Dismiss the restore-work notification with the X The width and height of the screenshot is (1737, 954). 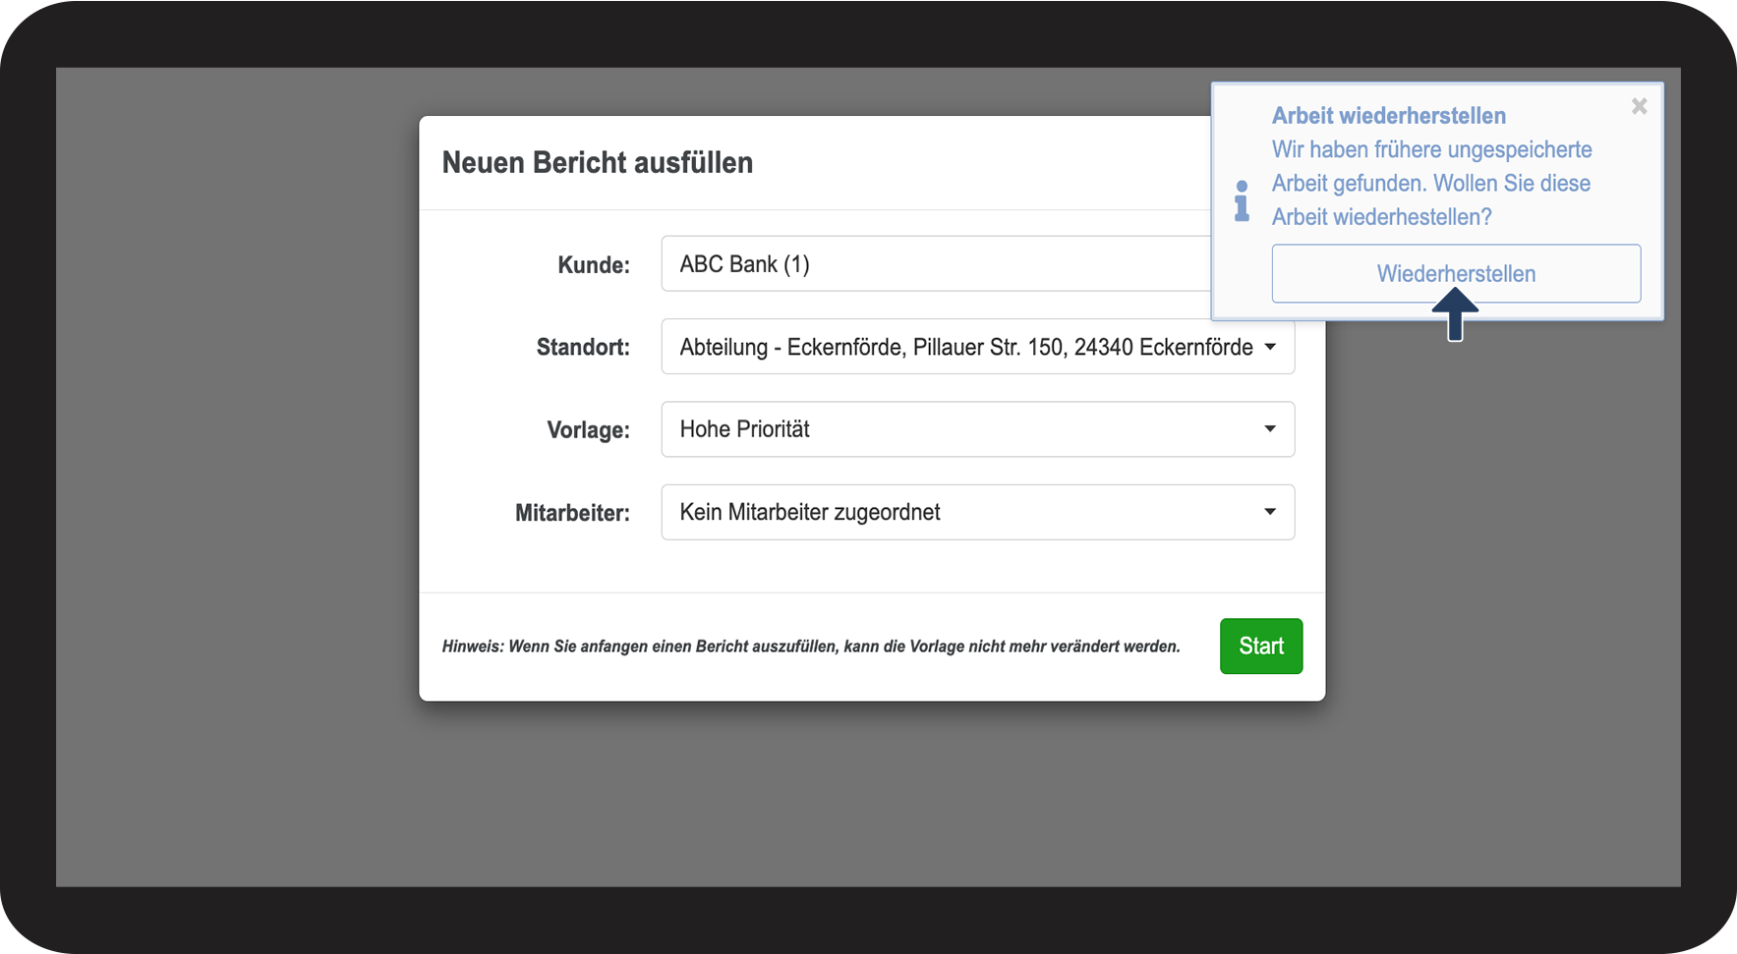pos(1639,106)
